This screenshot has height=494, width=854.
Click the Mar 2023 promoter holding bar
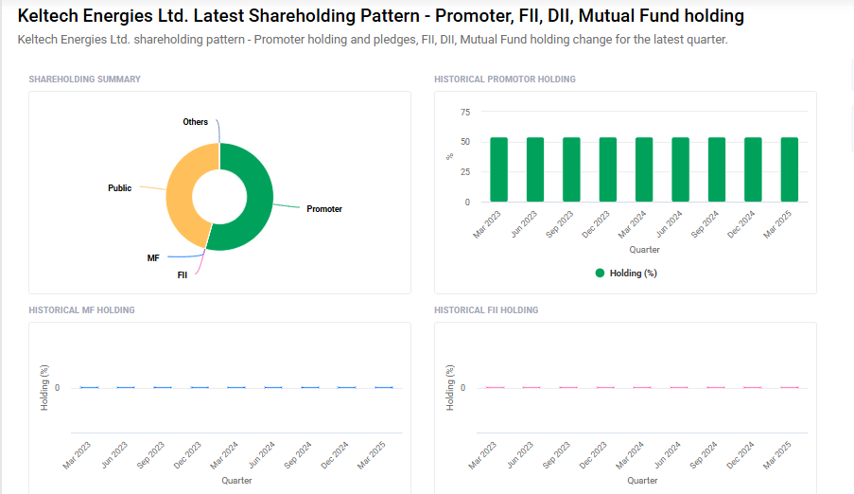(x=499, y=169)
